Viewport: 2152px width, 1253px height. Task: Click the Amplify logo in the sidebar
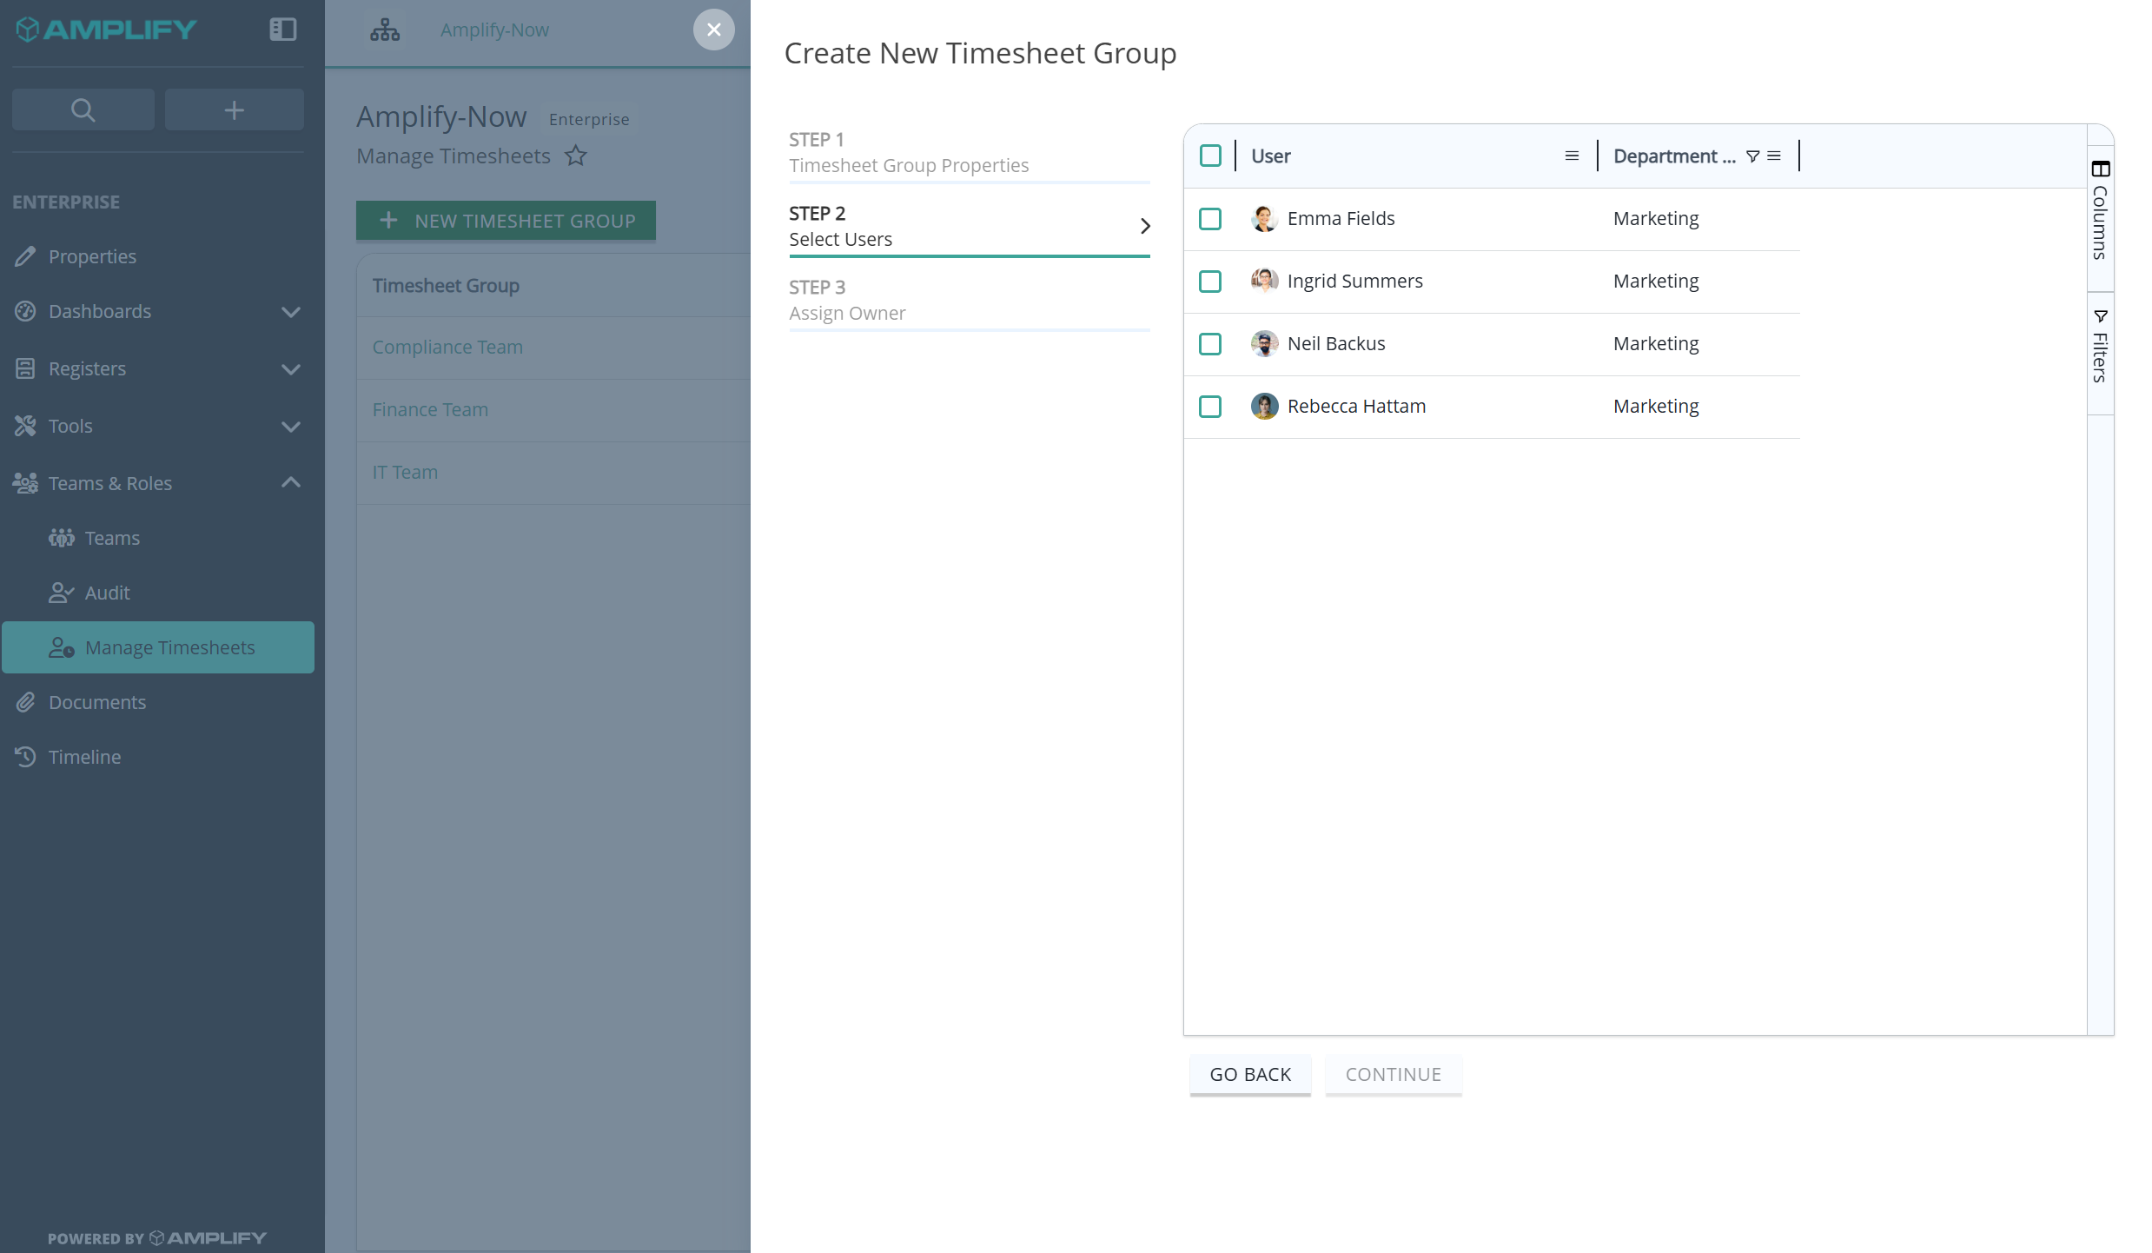tap(107, 30)
